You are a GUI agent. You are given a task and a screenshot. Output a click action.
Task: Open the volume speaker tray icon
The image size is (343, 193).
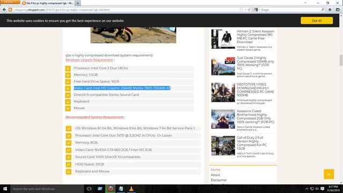(317, 189)
